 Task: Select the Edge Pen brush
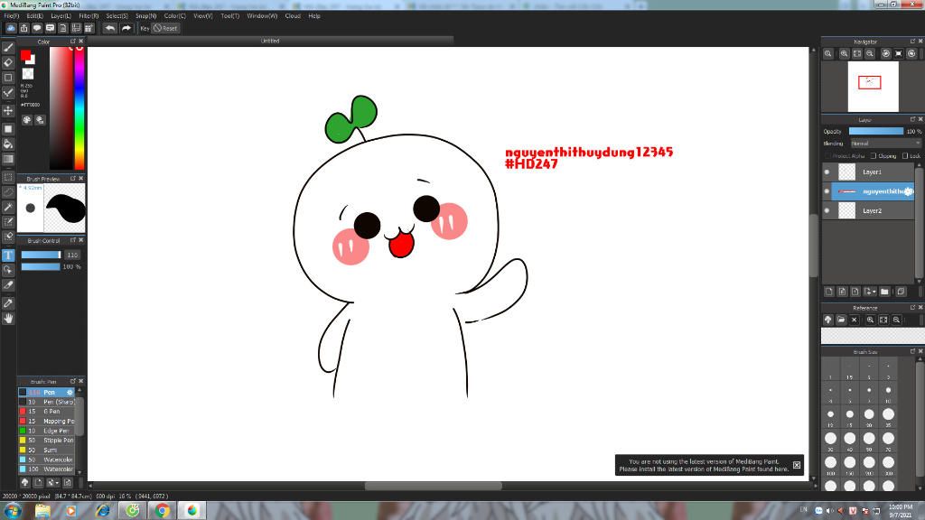click(47, 431)
